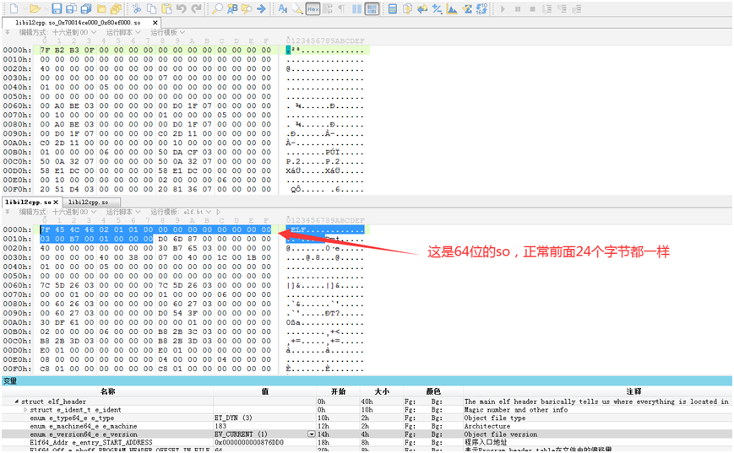This screenshot has height=453, width=734.
Task: Open lower pane 运行脚本 dropdown
Action: coord(123,212)
